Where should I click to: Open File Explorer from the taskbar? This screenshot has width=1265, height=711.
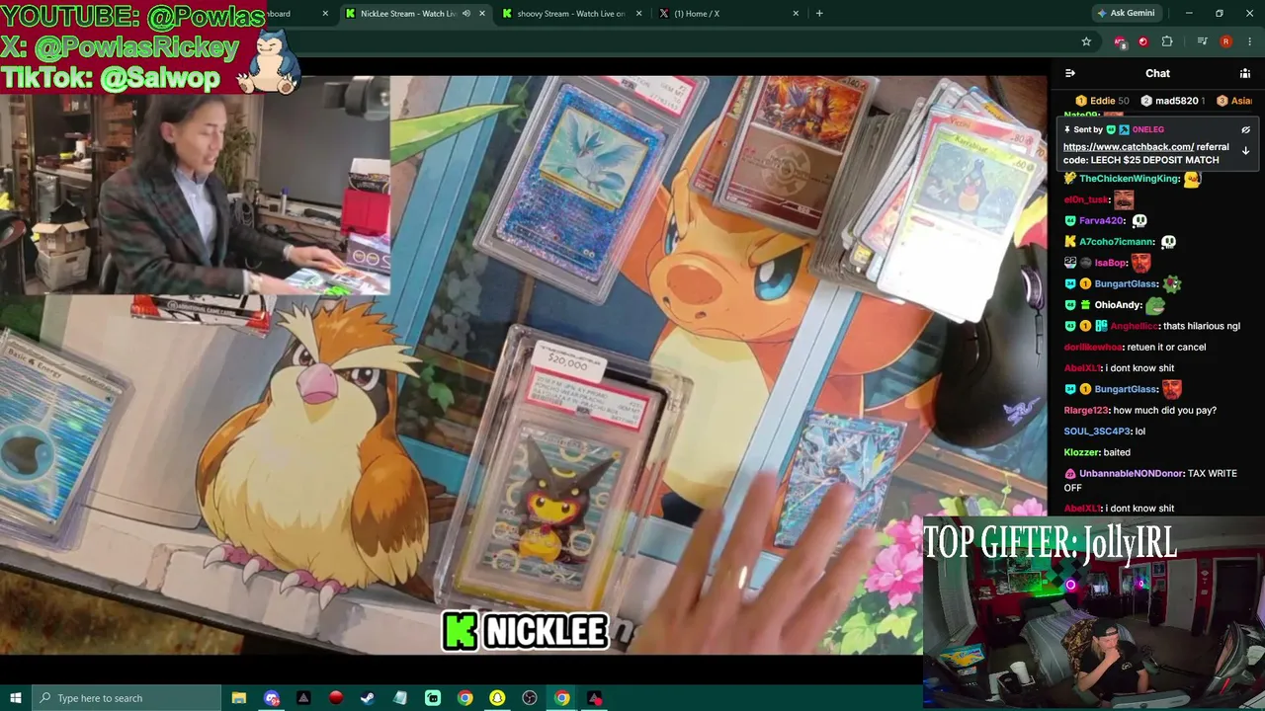[x=239, y=698]
